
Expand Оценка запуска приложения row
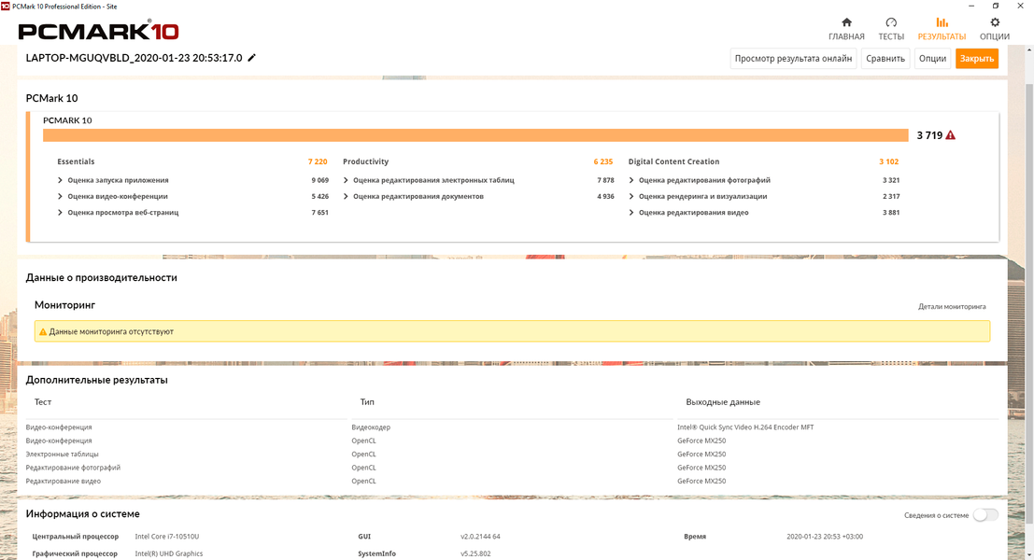click(x=60, y=180)
